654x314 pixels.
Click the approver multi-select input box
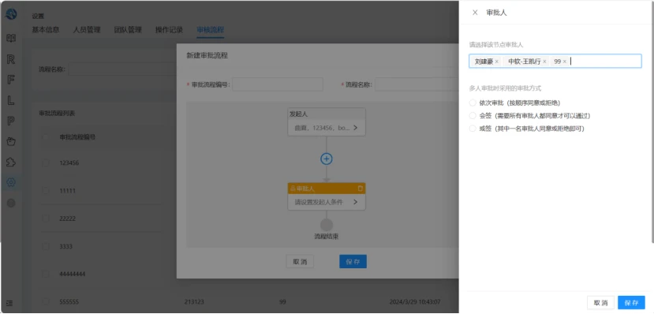555,62
